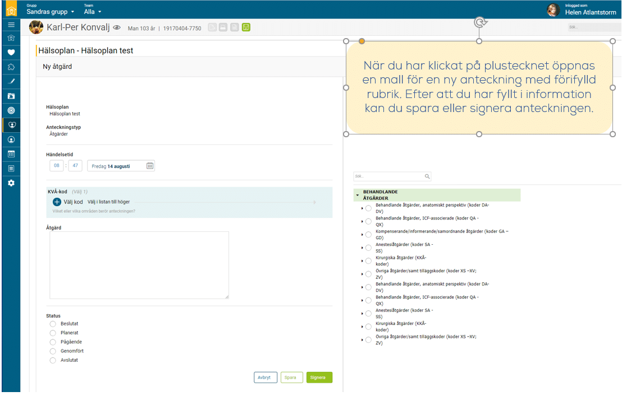The height and width of the screenshot is (396, 622).
Task: Open the calendar picker in the date field
Action: pos(150,166)
